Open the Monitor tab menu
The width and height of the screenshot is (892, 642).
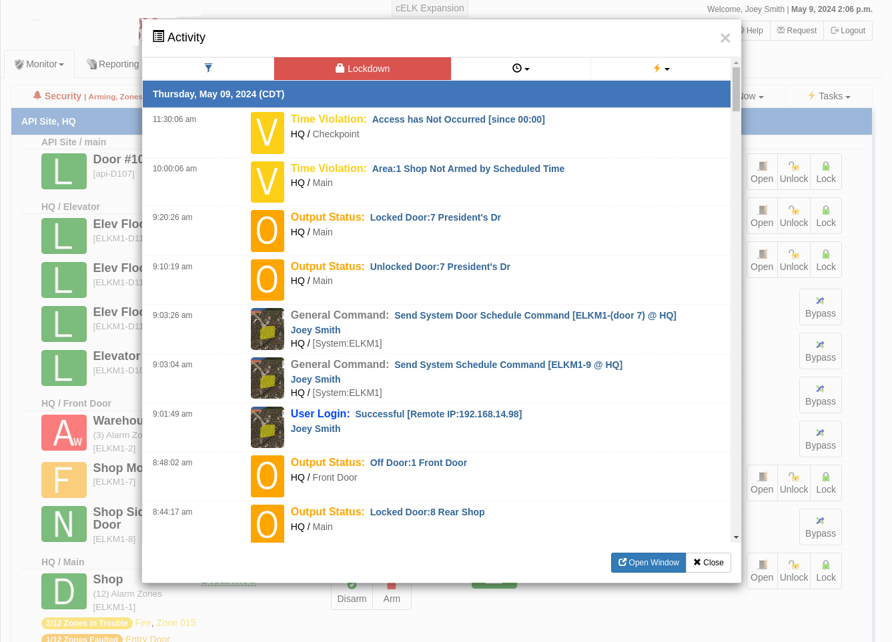click(39, 64)
